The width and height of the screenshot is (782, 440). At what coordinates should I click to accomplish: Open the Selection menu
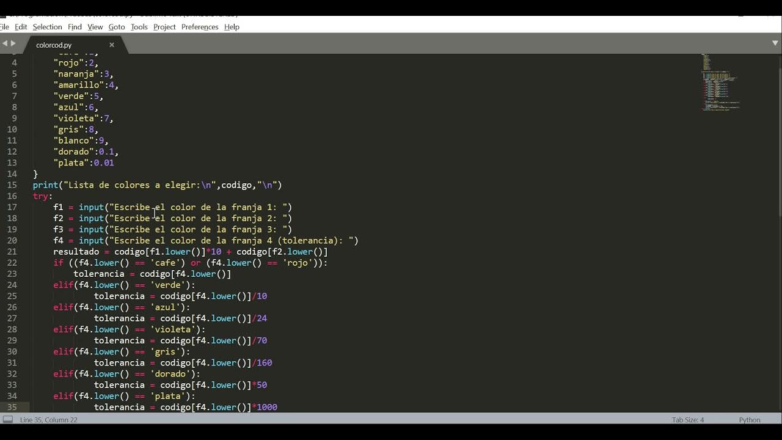click(x=47, y=27)
